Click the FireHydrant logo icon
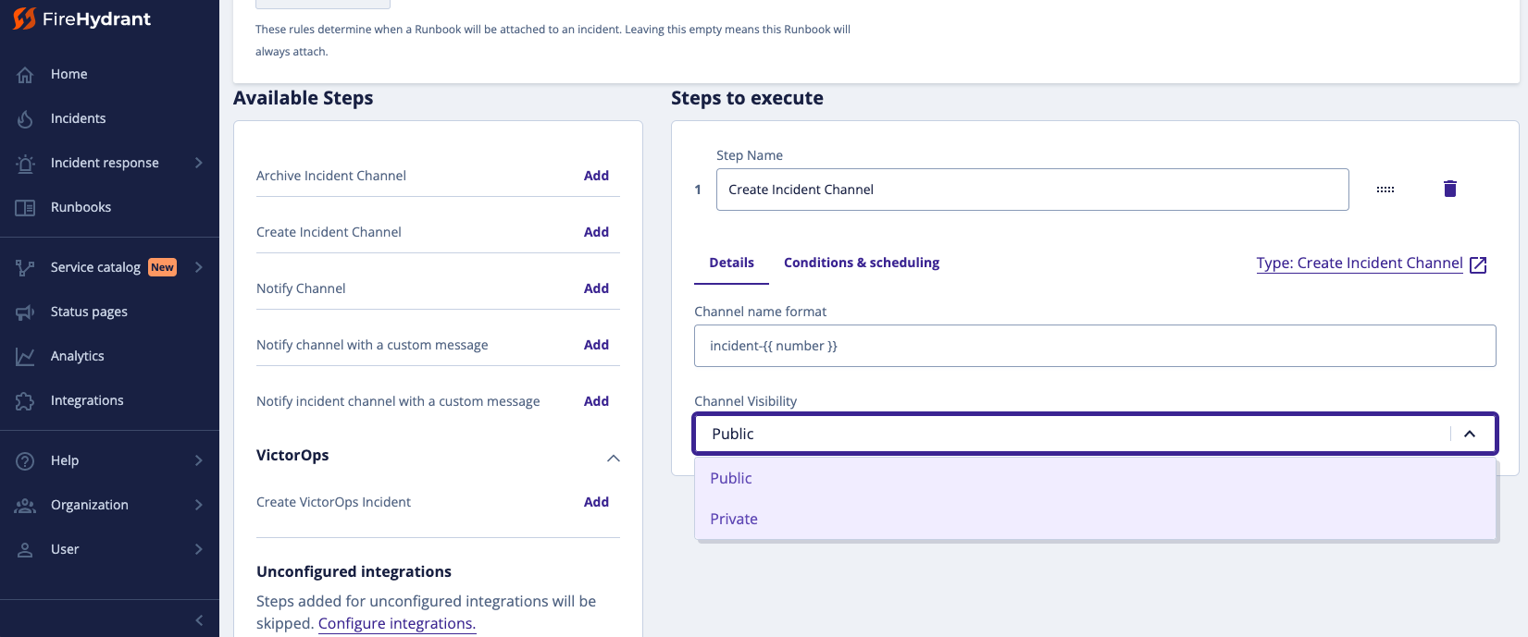 pos(24,18)
